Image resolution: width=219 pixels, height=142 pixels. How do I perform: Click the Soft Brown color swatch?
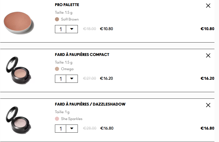[57, 19]
